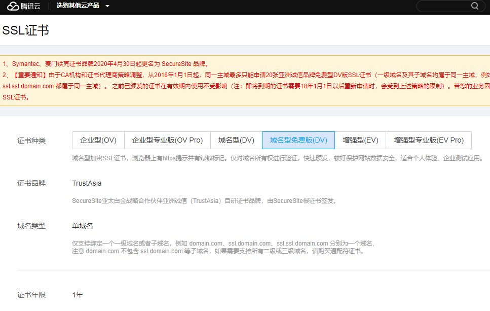Image resolution: width=490 pixels, height=311 pixels.
Task: Select 增强型(EV) certificate type
Action: (x=359, y=140)
